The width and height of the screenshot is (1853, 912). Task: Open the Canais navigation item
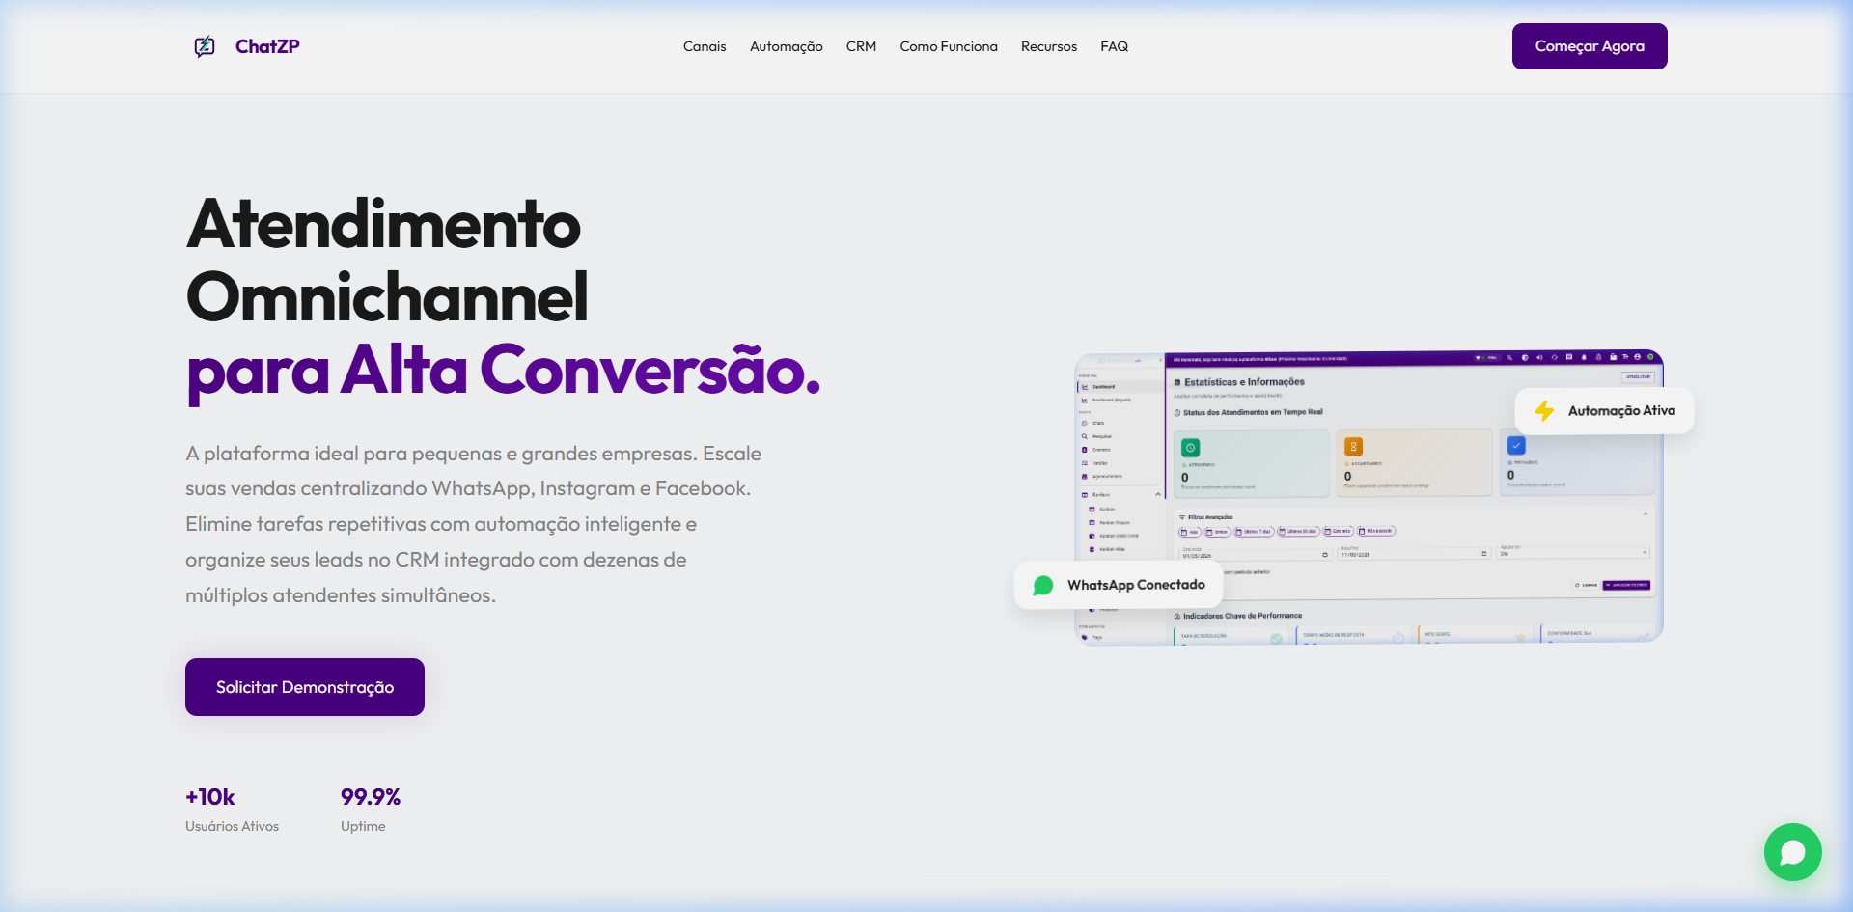coord(705,46)
